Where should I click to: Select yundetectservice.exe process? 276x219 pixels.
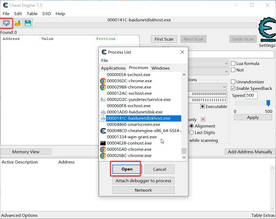[140, 100]
